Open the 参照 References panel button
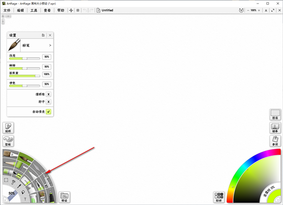The height and width of the screenshot is (205, 283). (275, 141)
